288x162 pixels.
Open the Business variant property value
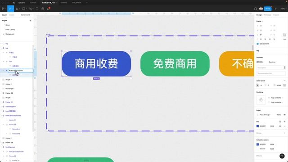pos(272,62)
